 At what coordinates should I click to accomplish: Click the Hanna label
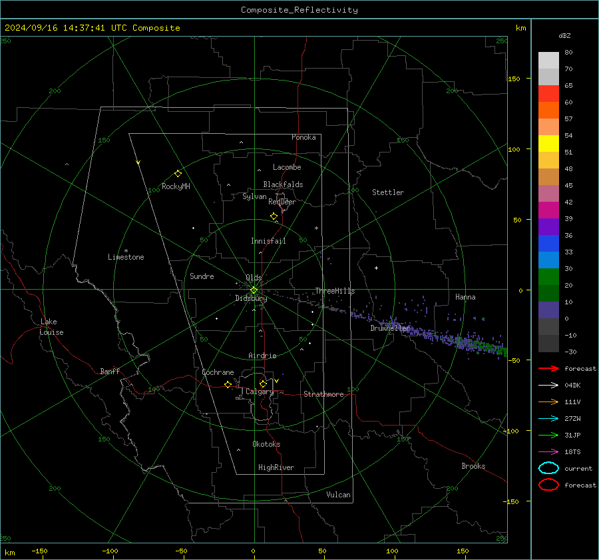(x=465, y=297)
